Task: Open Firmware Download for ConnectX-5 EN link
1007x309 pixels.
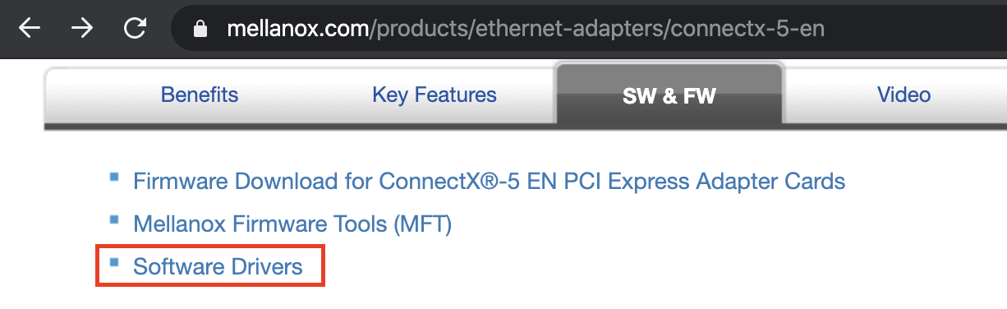Action: point(490,180)
